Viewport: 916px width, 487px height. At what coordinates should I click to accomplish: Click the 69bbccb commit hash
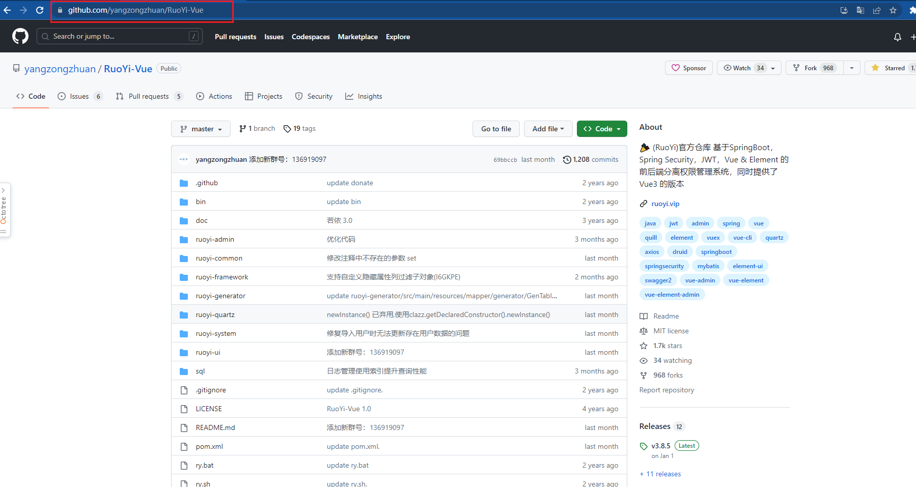coord(505,160)
